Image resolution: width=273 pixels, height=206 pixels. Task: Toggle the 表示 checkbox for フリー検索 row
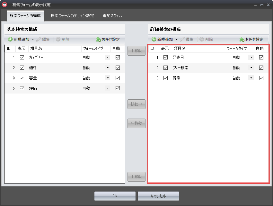coord(166,68)
